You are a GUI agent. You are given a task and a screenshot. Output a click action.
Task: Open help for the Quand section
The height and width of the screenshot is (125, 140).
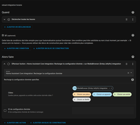click(133, 12)
